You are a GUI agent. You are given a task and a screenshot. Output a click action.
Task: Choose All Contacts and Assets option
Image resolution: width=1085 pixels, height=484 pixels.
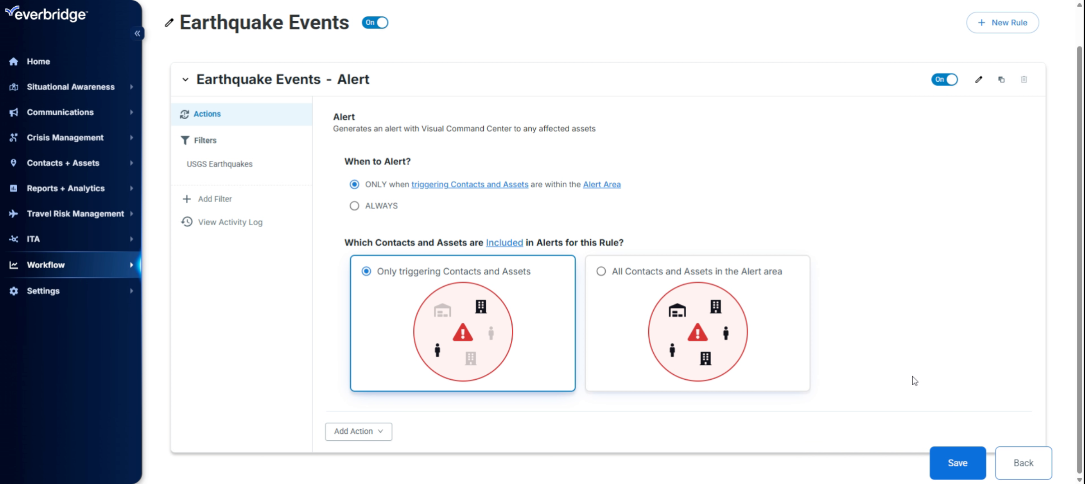coord(601,271)
